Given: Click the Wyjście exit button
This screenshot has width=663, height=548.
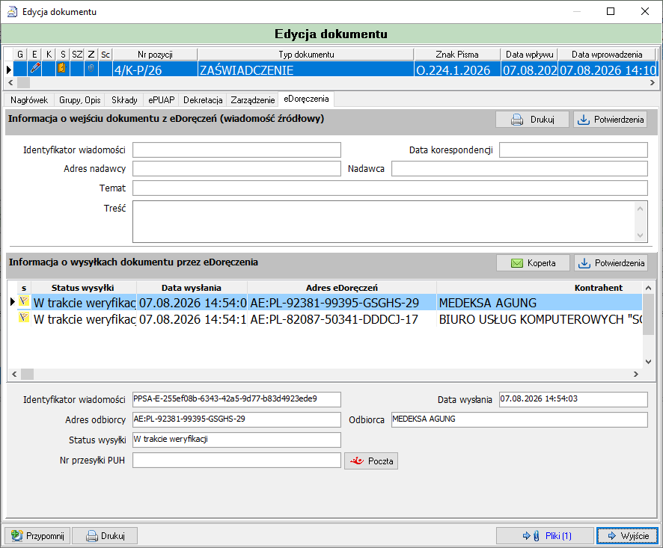Looking at the screenshot, I should click(628, 536).
